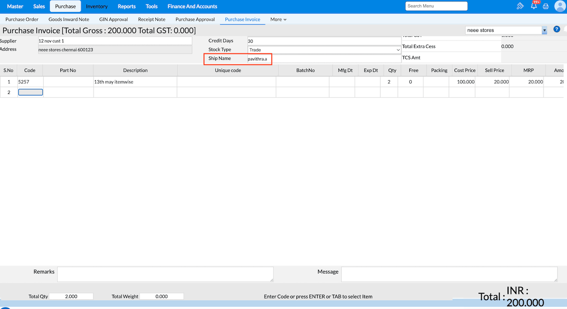Click the Search Menu field
The width and height of the screenshot is (567, 309).
click(x=437, y=6)
